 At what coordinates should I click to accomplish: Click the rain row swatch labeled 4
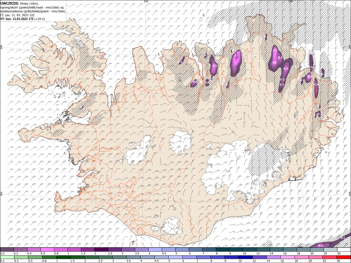(147, 257)
